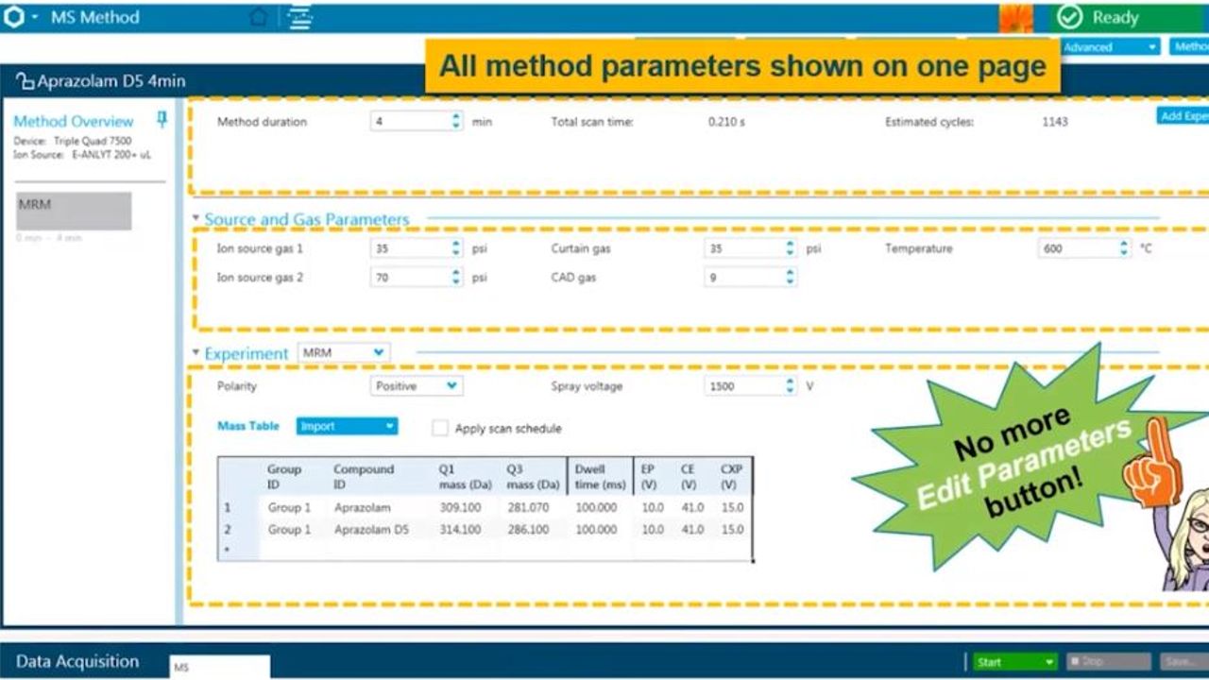This screenshot has height=680, width=1209.
Task: Open the Advanced view dropdown
Action: point(1111,46)
